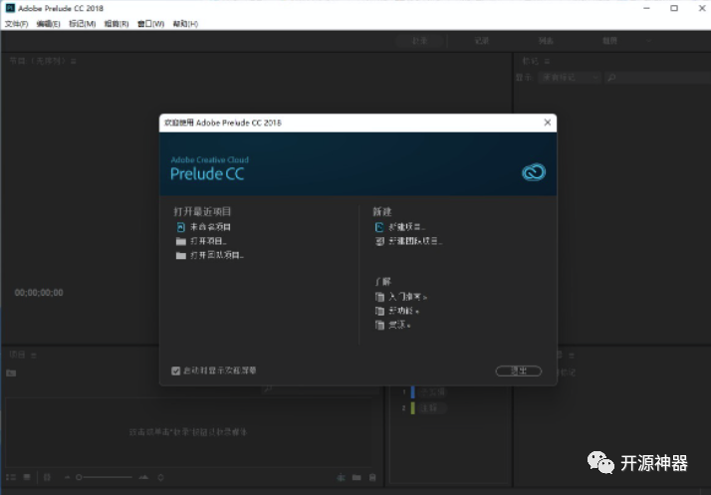Open the 编辑(E) menu
The width and height of the screenshot is (711, 495).
click(x=48, y=24)
